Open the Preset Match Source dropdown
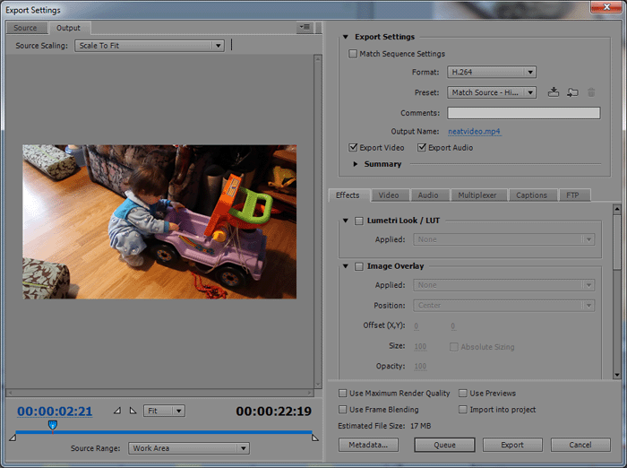The height and width of the screenshot is (468, 627). click(x=492, y=92)
